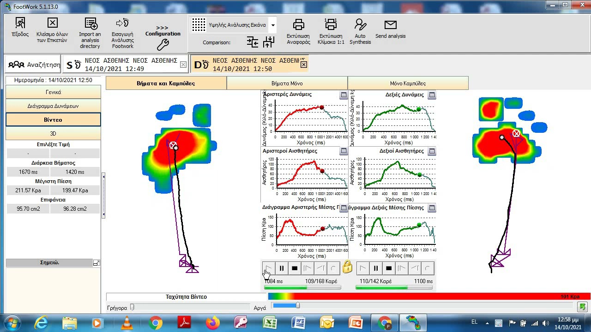Stop the right foot video
Viewport: 591px width, 332px height.
coord(389,268)
